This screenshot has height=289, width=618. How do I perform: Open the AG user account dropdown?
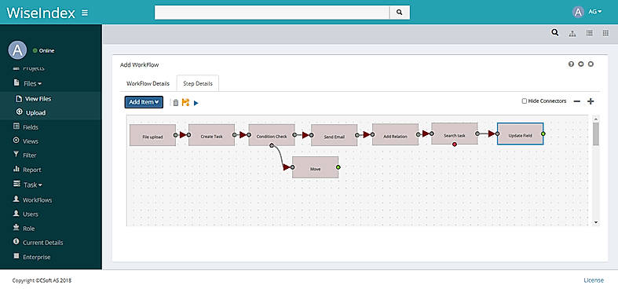pos(595,12)
